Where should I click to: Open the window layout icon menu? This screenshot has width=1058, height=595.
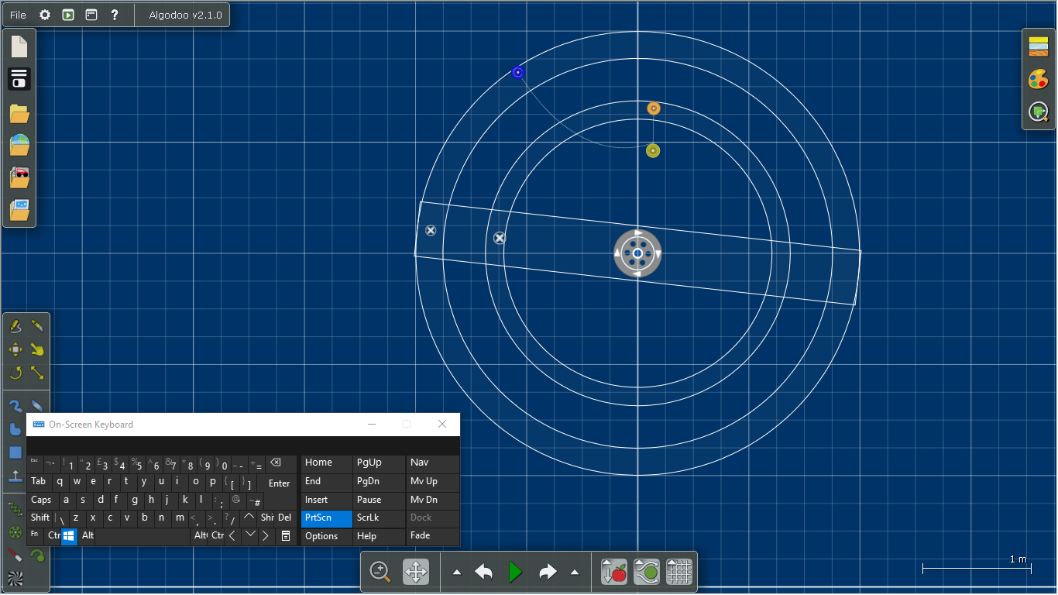[x=91, y=15]
